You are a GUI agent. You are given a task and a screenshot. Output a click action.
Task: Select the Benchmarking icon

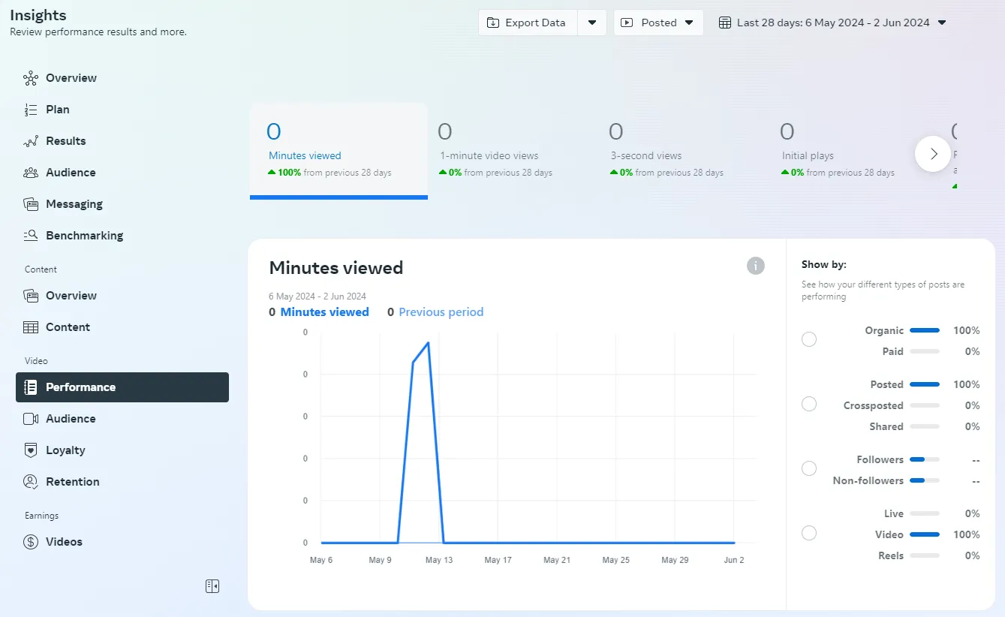click(x=29, y=235)
